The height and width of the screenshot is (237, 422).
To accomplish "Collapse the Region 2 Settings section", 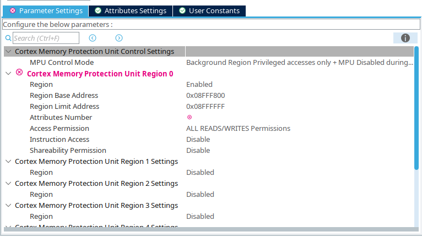I will [8, 183].
